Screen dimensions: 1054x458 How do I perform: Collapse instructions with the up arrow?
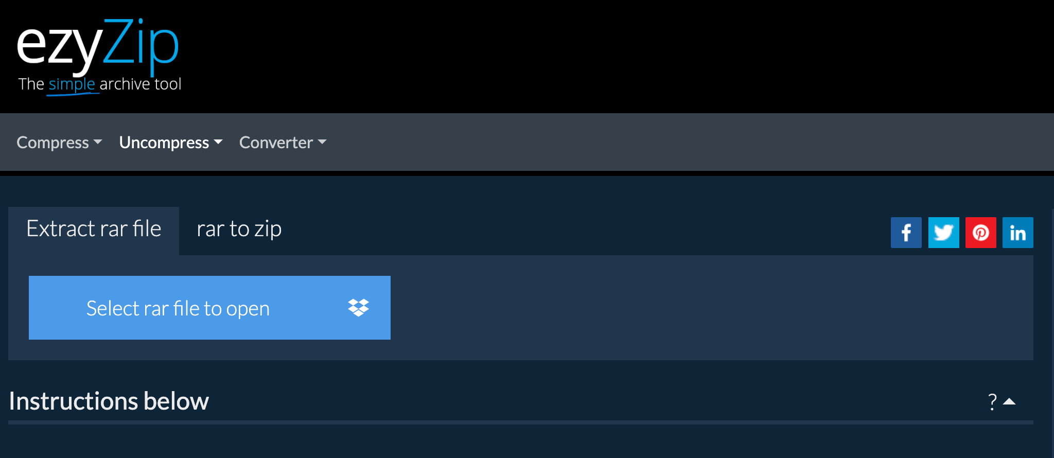(1009, 402)
